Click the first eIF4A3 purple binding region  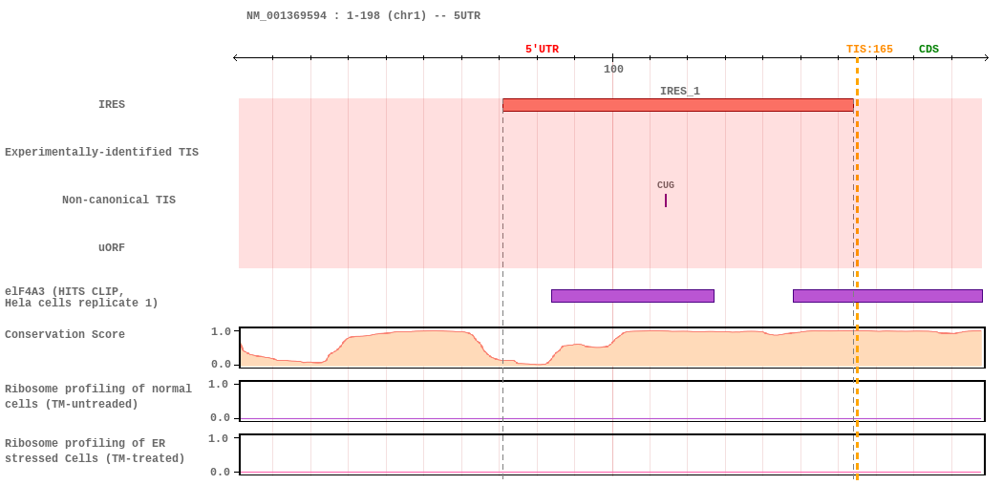coord(632,296)
